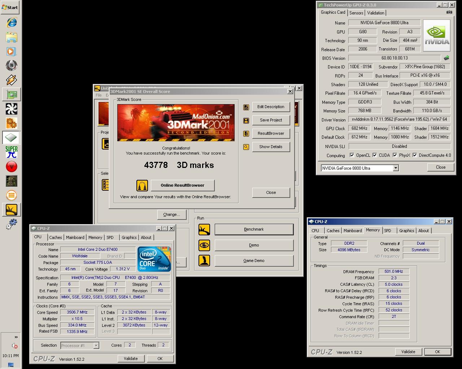Switch to Validation tab in GPU-Z

pos(376,13)
